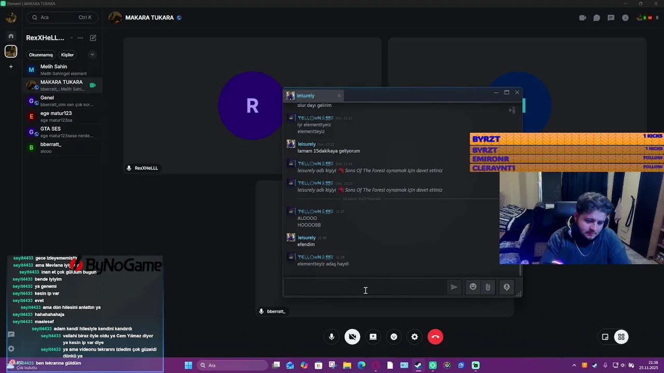Viewport: 664px width, 373px height.
Task: Open Microsoft Edge from taskbar
Action: [362, 365]
